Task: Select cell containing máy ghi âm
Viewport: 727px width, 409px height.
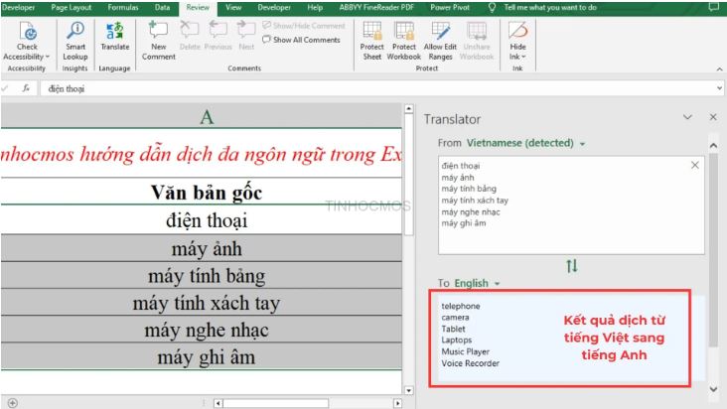Action: click(x=202, y=356)
